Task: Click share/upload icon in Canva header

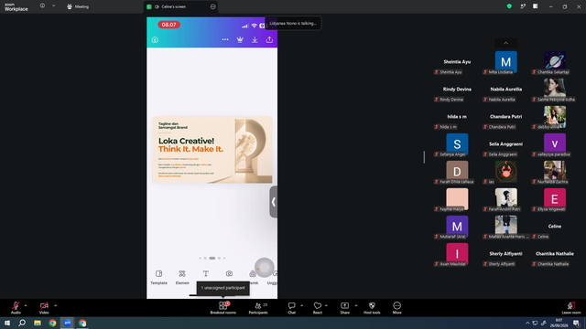Action: point(269,39)
